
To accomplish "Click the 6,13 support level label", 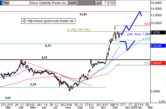I will pos(48,46).
